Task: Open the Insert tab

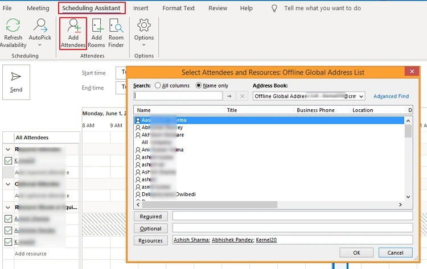Action: [x=141, y=8]
